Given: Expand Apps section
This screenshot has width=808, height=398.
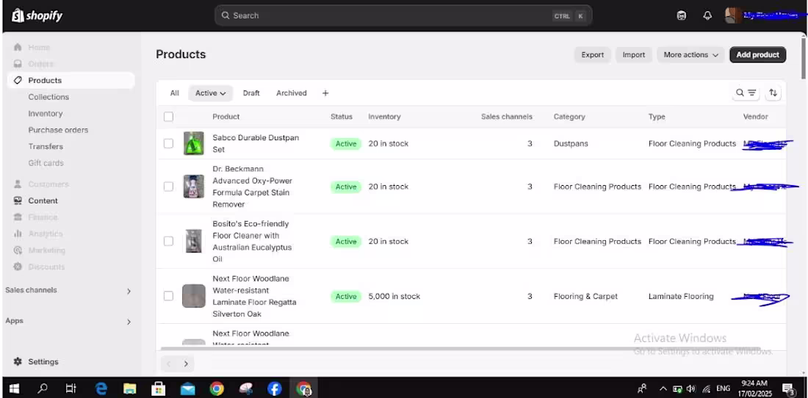Looking at the screenshot, I should click(129, 322).
